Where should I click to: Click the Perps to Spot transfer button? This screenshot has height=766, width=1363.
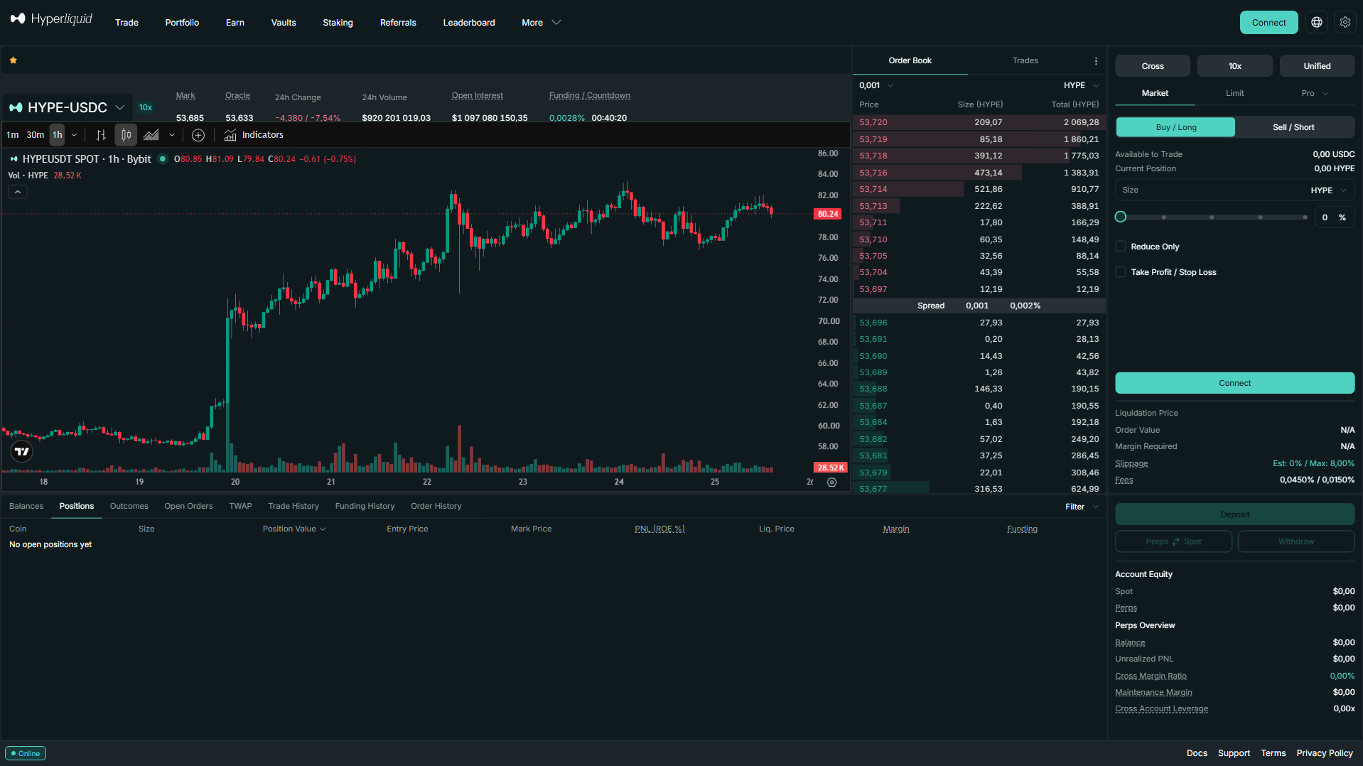coord(1173,541)
